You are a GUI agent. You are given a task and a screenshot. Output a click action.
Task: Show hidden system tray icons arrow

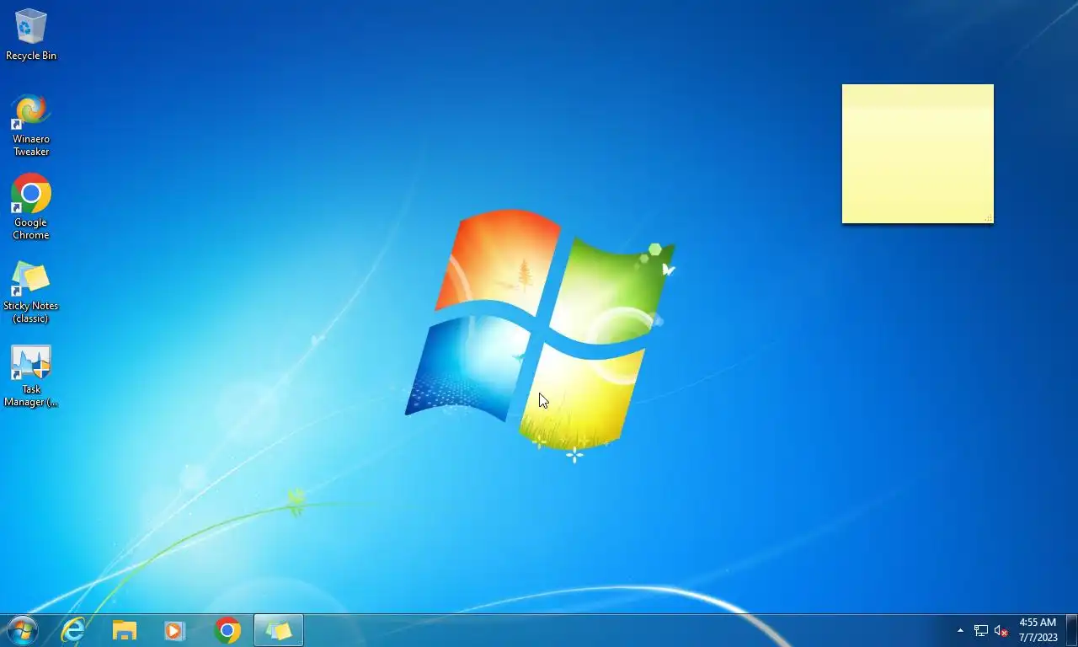click(960, 630)
